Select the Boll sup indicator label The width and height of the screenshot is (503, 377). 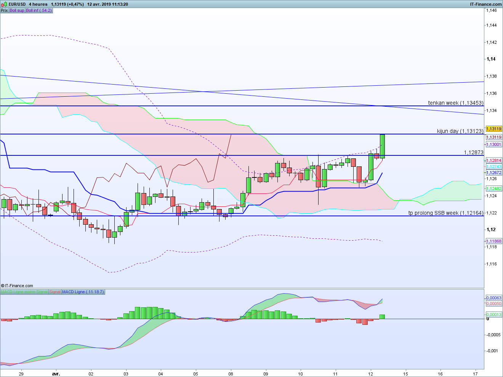point(17,10)
